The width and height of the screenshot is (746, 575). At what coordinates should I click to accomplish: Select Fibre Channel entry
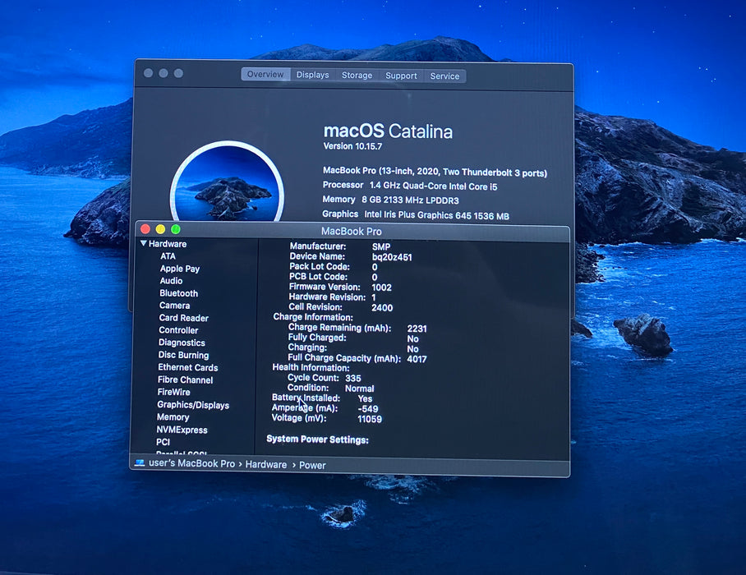185,380
